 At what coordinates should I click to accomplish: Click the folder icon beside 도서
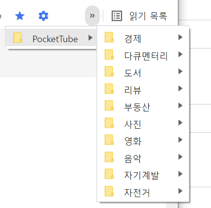109,71
